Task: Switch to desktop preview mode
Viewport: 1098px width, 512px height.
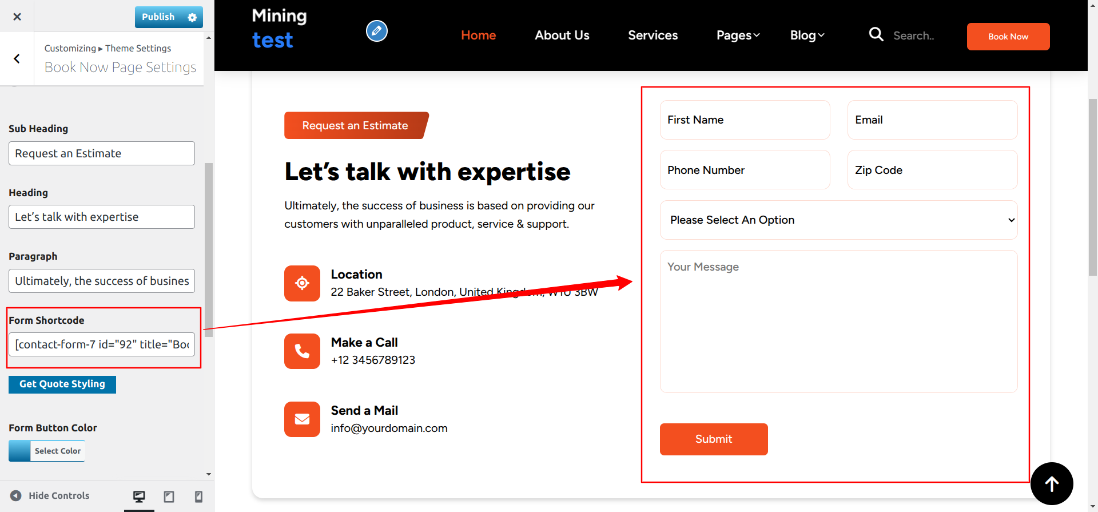Action: (139, 496)
